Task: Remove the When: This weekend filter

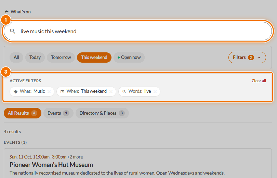Action: [111, 91]
